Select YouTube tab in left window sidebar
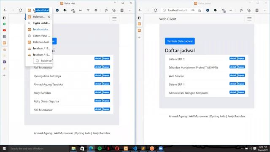270x152 pixels. pyautogui.click(x=4, y=30)
